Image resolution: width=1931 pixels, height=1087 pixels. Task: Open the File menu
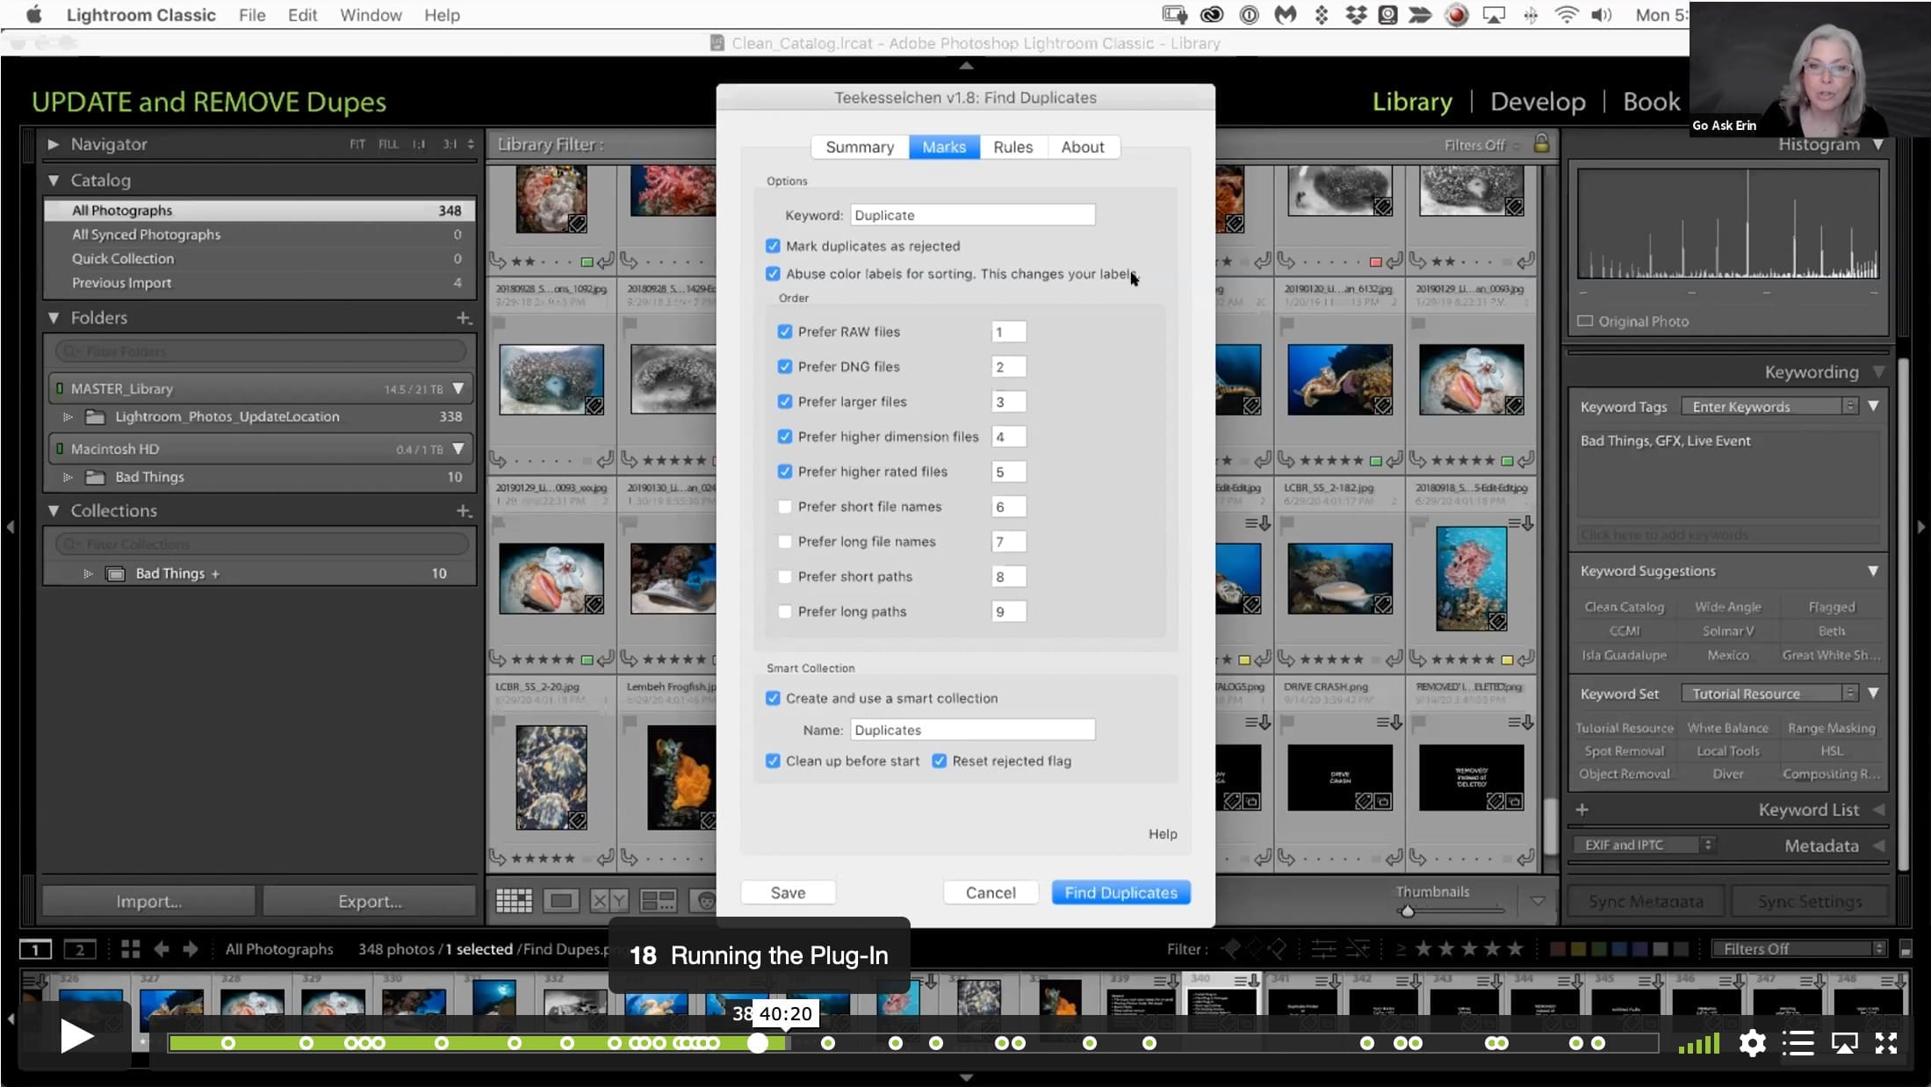coord(252,15)
